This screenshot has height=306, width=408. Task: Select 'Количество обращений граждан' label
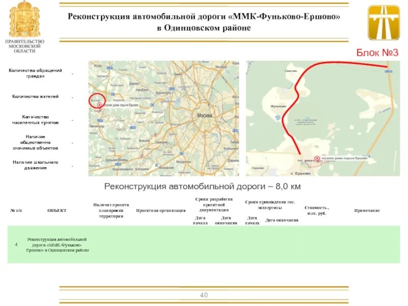[x=35, y=73]
